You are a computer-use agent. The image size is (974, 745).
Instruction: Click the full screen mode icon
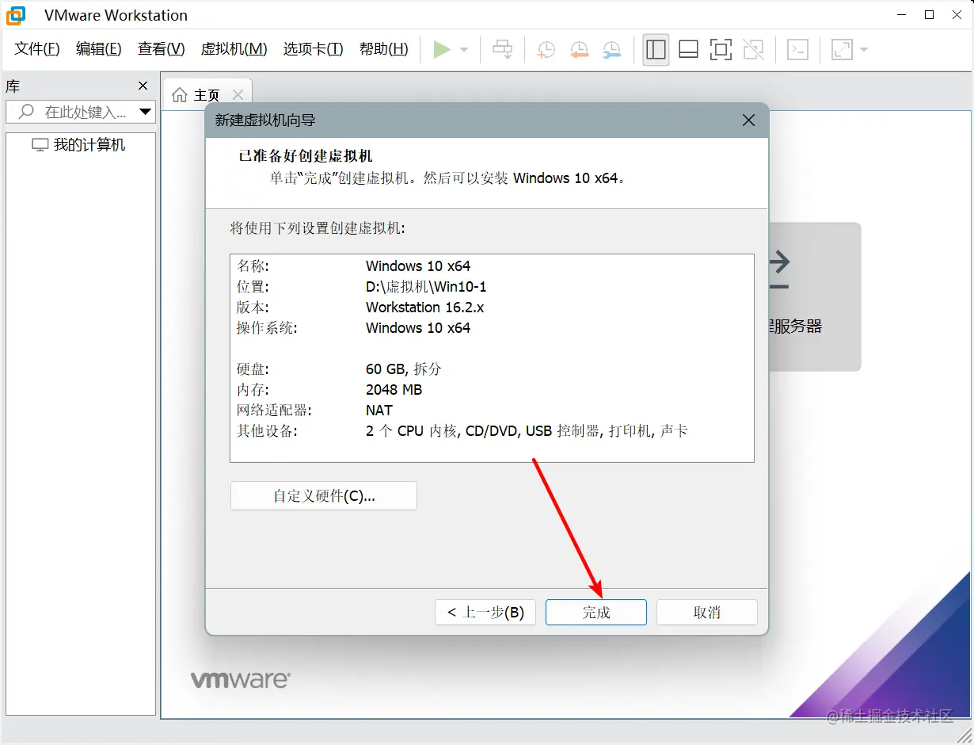[x=721, y=50]
